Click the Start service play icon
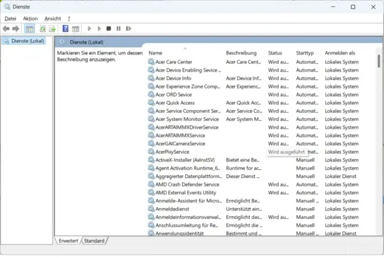This screenshot has height=258, width=384. click(90, 29)
